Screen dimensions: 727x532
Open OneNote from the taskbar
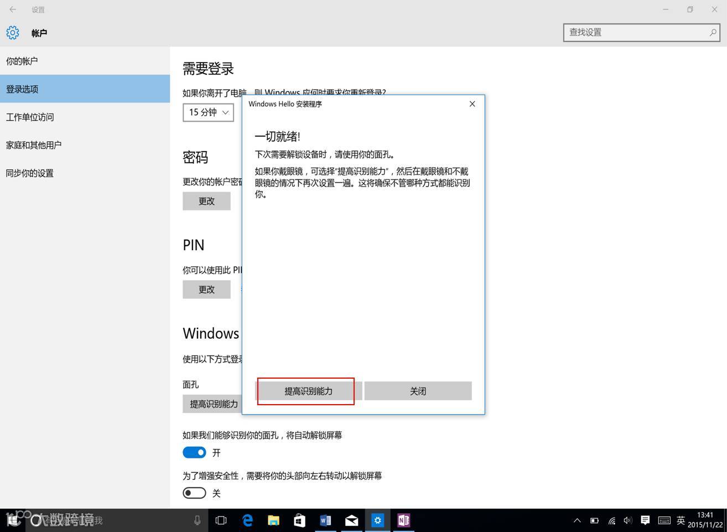pos(403,520)
